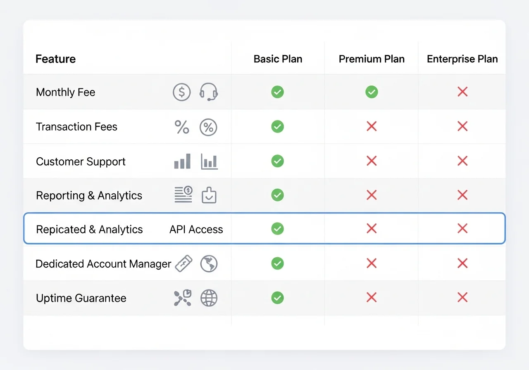Click Basic Plan checkmark for Uptime Guarantee

click(x=277, y=297)
